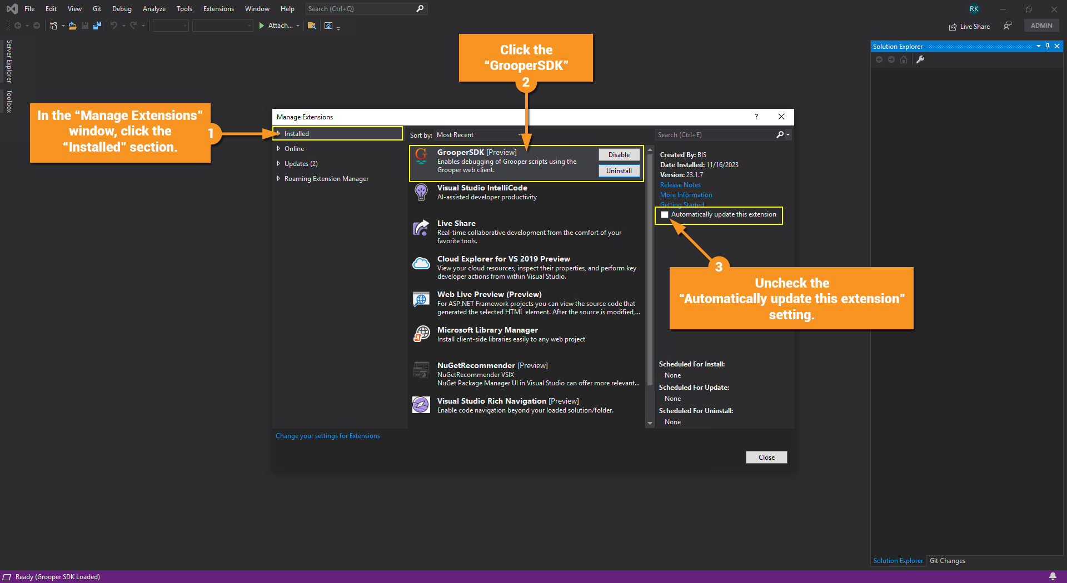The width and height of the screenshot is (1067, 583).
Task: Open the Sort by Most Recent dropdown
Action: (x=479, y=135)
